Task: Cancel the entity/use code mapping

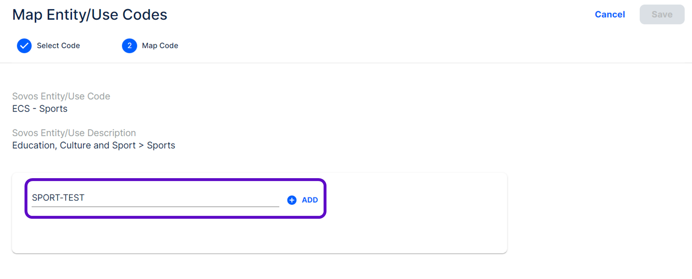Action: point(610,14)
